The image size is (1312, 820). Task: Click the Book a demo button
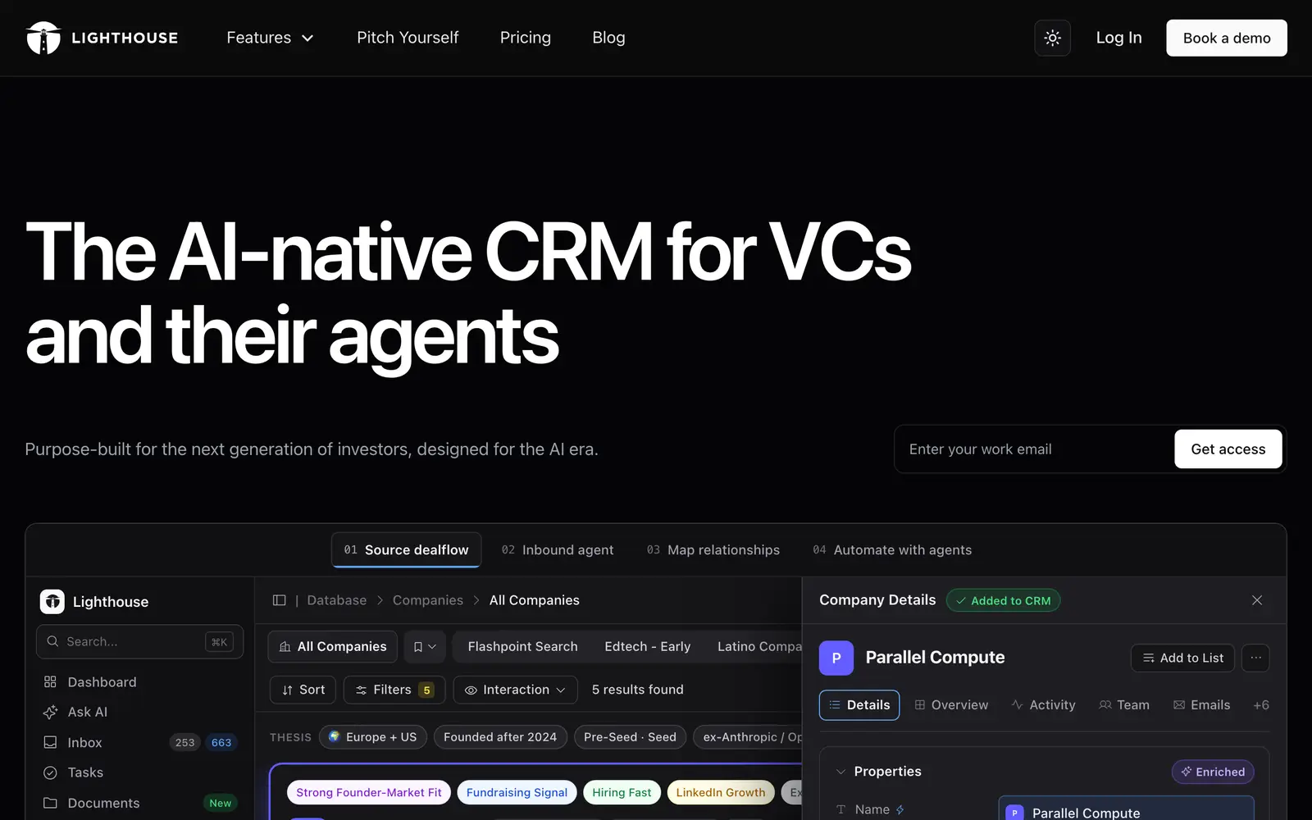coord(1227,38)
